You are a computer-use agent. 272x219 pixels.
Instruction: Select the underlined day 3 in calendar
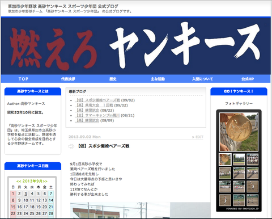(x=25, y=193)
